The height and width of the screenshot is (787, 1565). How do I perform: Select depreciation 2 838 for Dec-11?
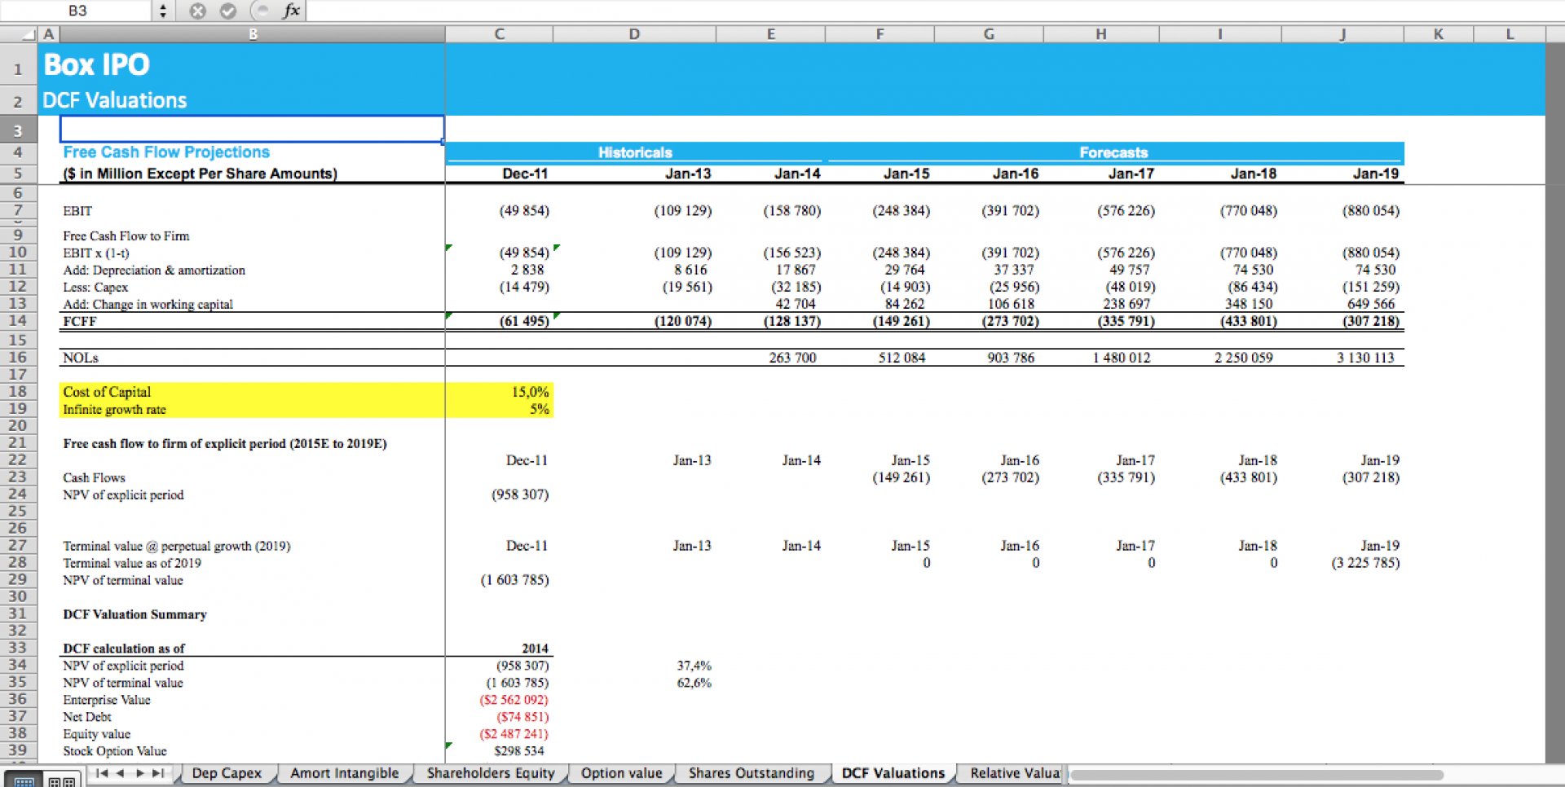[x=527, y=270]
